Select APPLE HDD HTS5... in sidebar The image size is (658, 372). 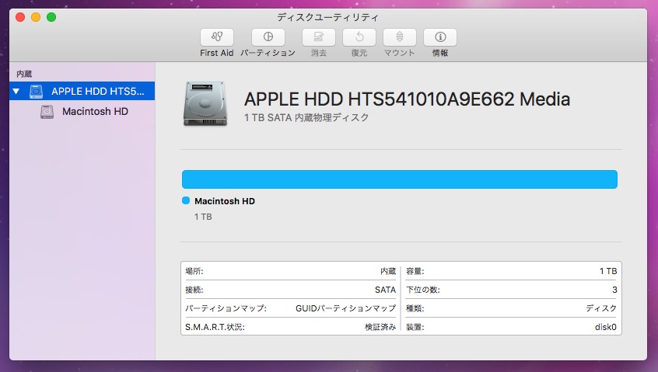click(82, 91)
